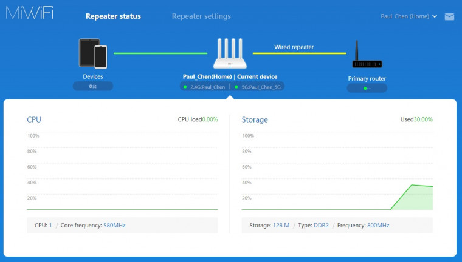This screenshot has width=462, height=262.
Task: Click the tablet and phone devices icon
Action: pos(93,53)
